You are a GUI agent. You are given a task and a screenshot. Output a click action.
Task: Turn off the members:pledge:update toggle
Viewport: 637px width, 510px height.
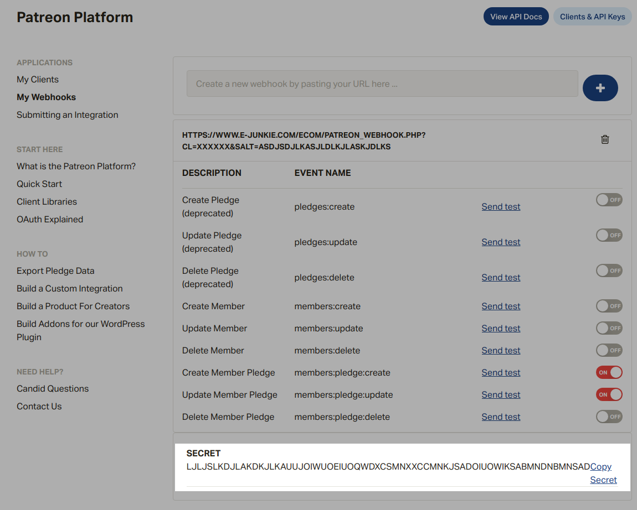click(609, 394)
